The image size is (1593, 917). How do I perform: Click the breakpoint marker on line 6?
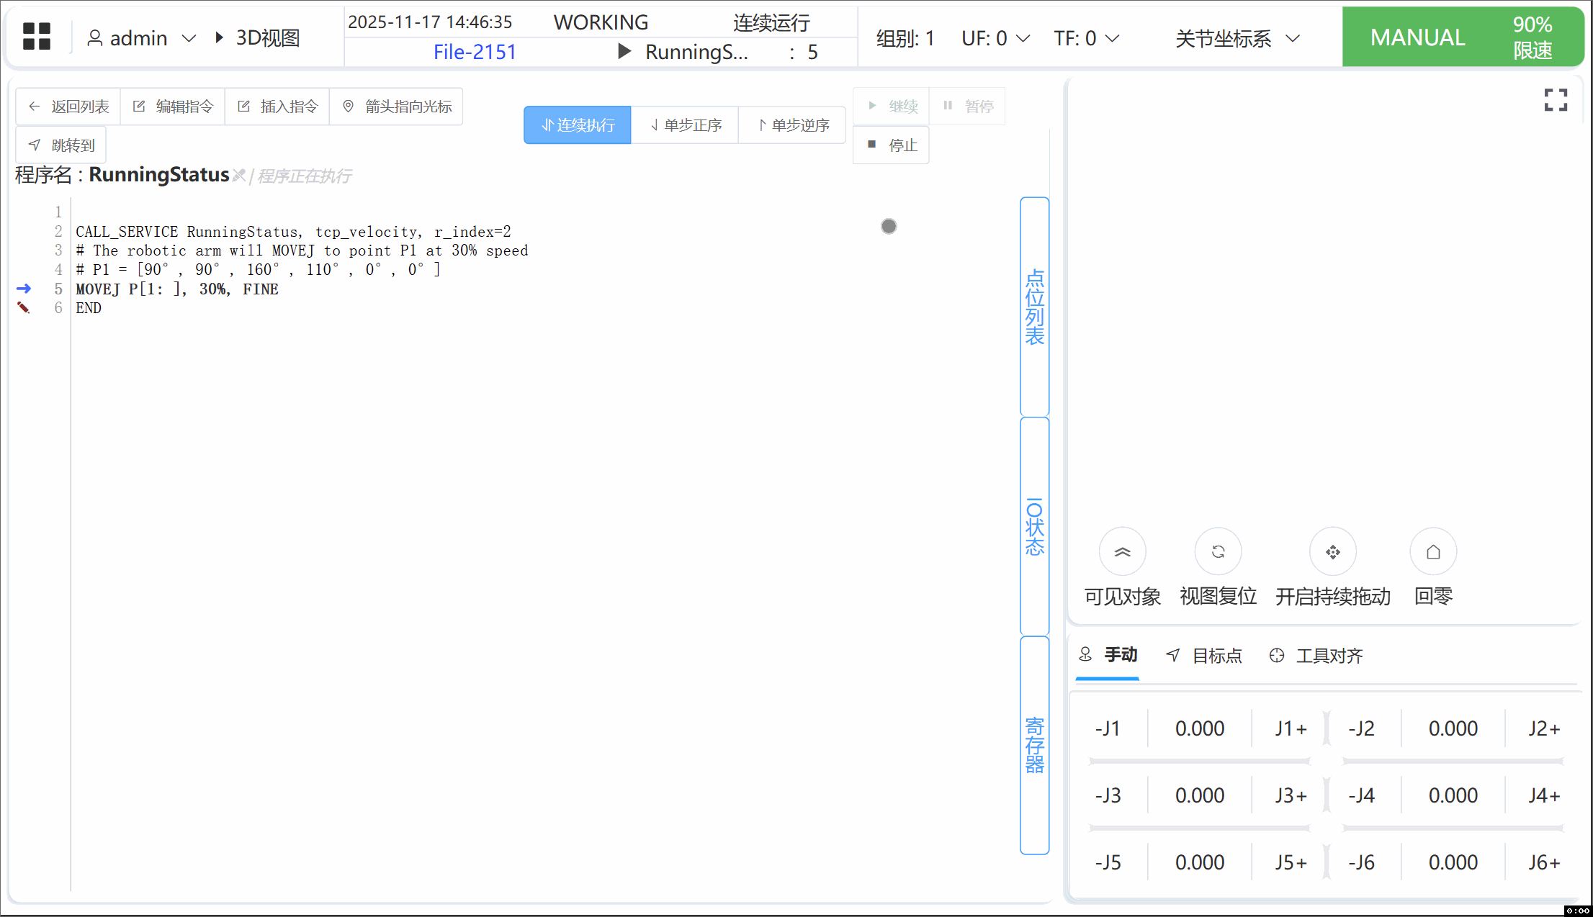[24, 308]
